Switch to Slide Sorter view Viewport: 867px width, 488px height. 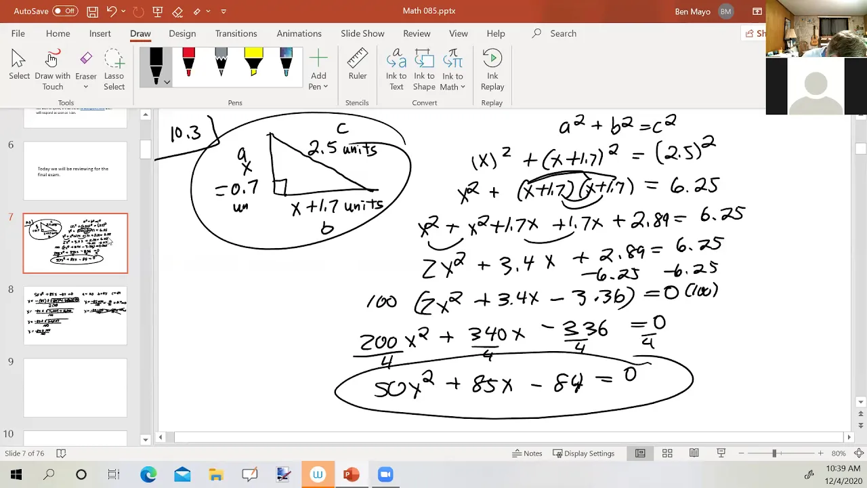tap(667, 453)
